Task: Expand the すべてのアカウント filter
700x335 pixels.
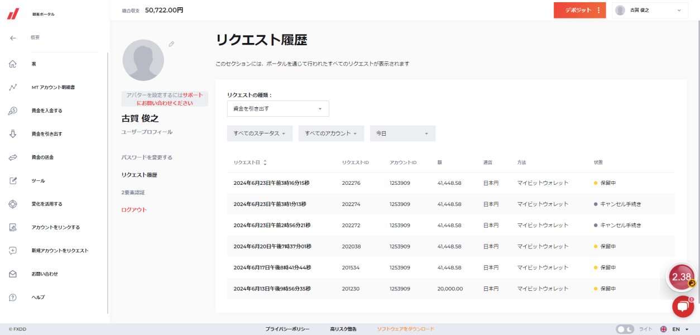Action: 331,133
